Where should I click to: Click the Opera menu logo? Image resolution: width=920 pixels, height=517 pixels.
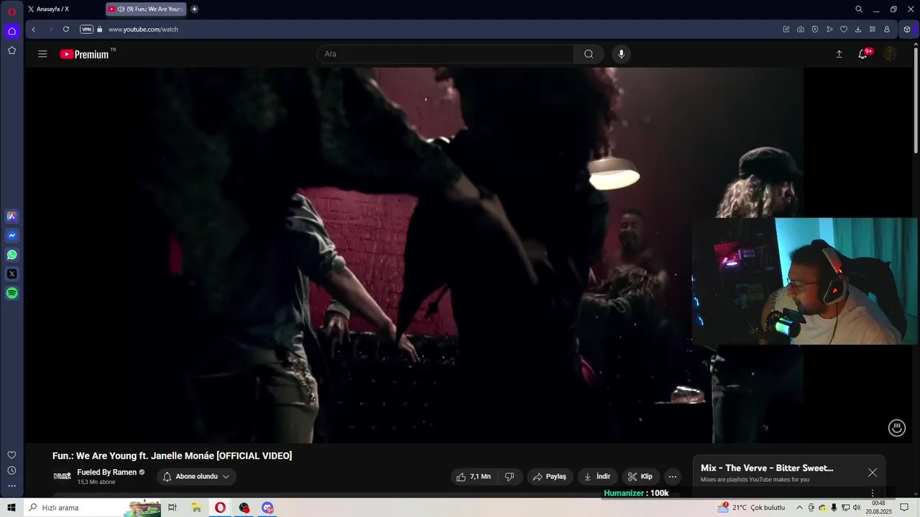11,11
